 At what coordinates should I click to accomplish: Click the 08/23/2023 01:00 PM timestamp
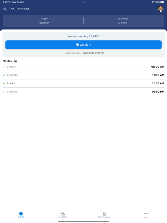point(93,53)
